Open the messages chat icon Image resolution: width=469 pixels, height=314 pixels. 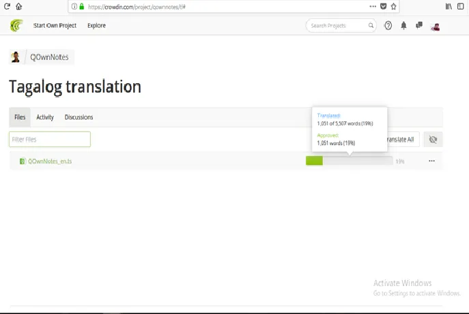[x=419, y=25]
